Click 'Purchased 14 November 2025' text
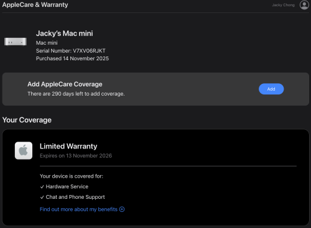Viewport: 311px width, 228px height. click(x=72, y=58)
